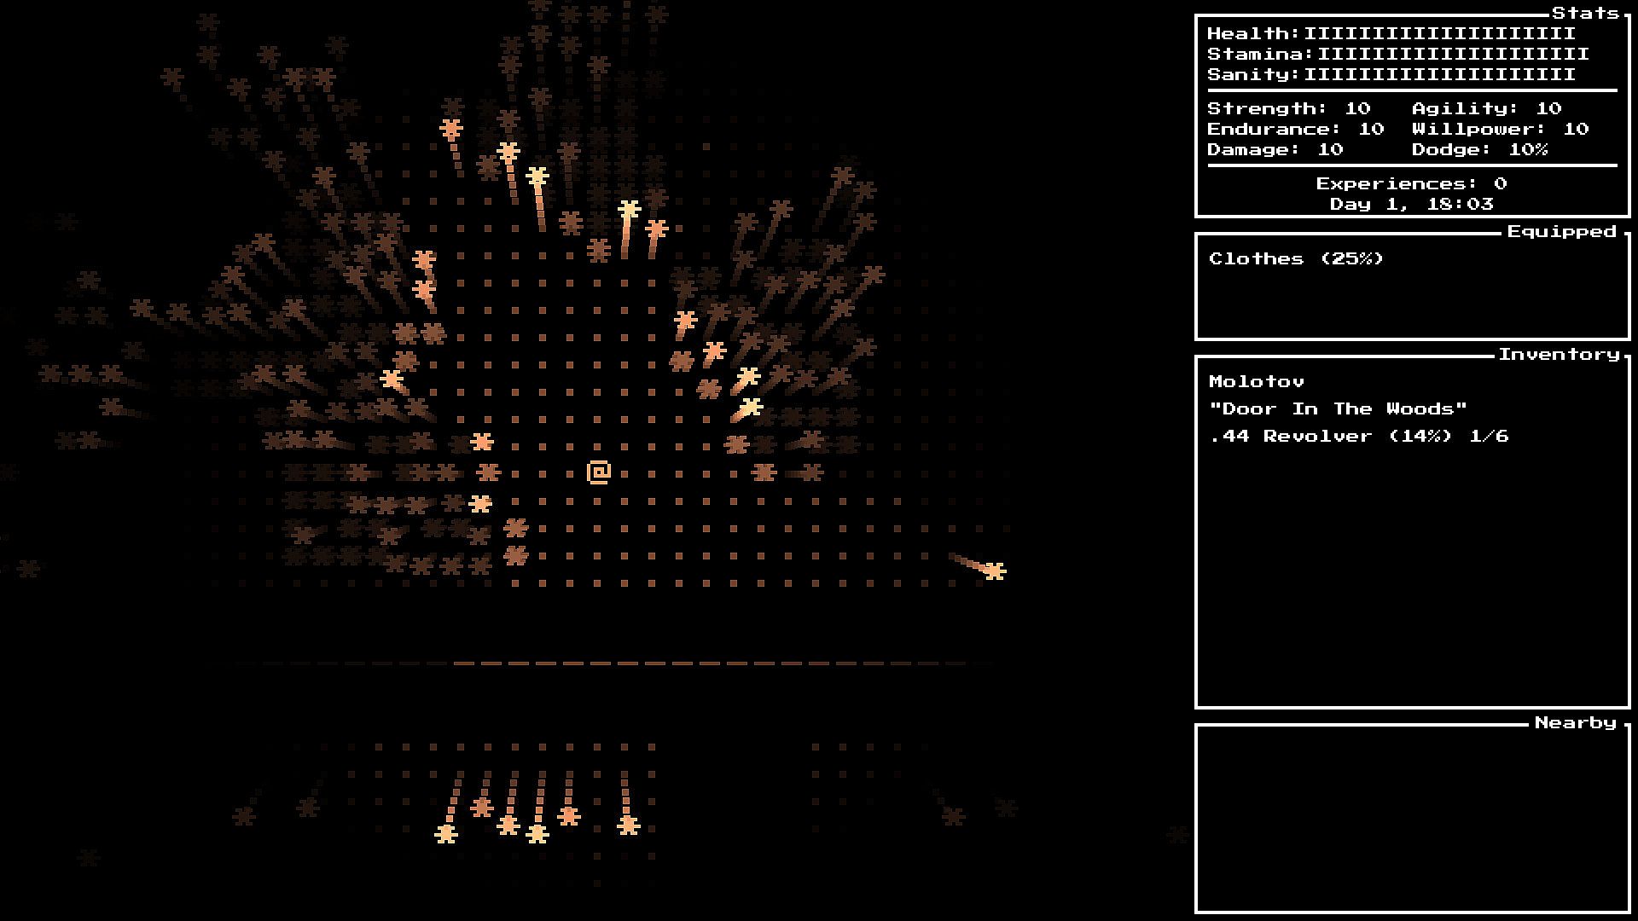Click the Day 1 time display
The image size is (1638, 921).
(1411, 204)
